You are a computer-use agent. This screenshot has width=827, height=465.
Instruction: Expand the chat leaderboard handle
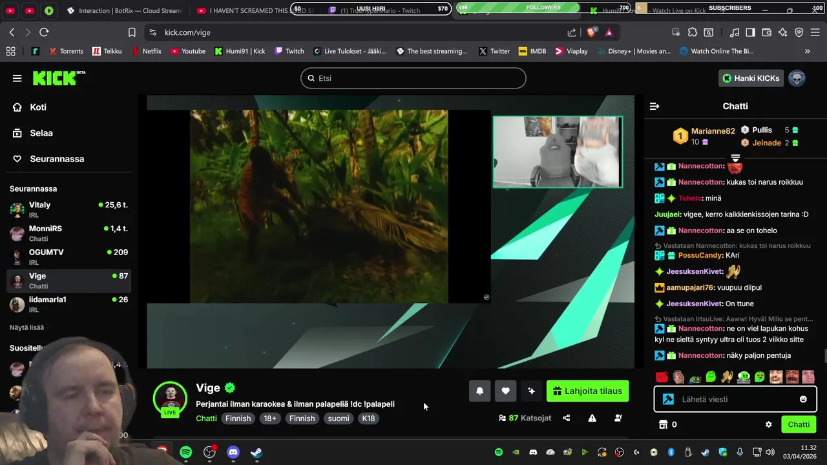click(x=735, y=158)
